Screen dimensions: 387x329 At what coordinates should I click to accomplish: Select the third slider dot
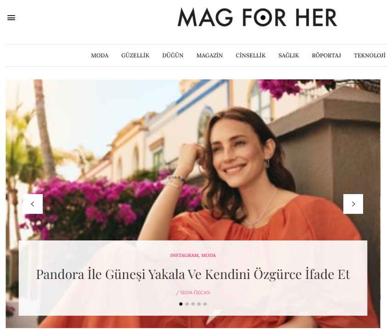pos(193,304)
